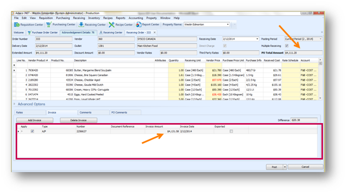
Task: Open the Requisition menu
Action: tap(46, 18)
